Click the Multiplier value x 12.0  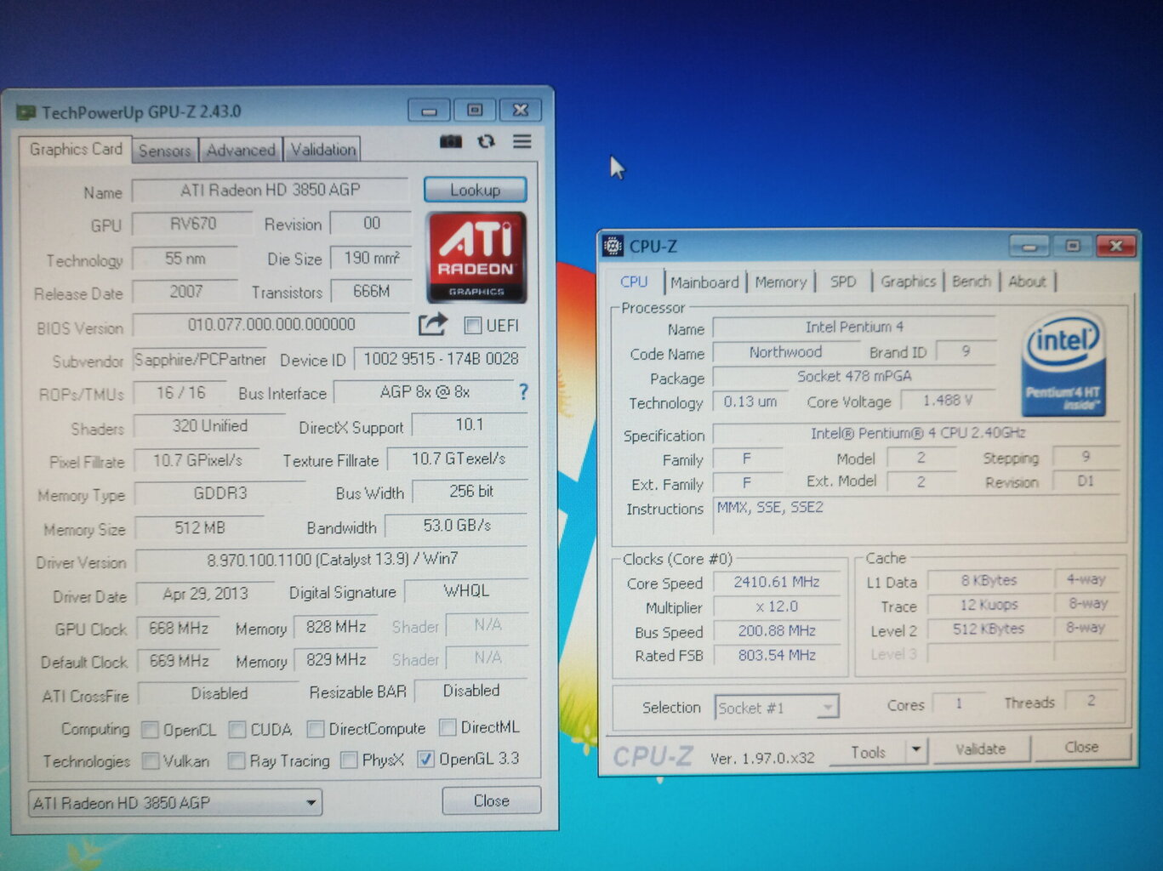[777, 607]
